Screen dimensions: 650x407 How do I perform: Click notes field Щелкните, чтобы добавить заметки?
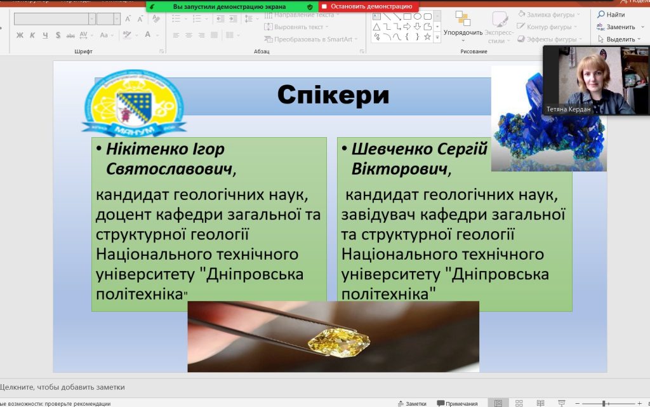63,387
